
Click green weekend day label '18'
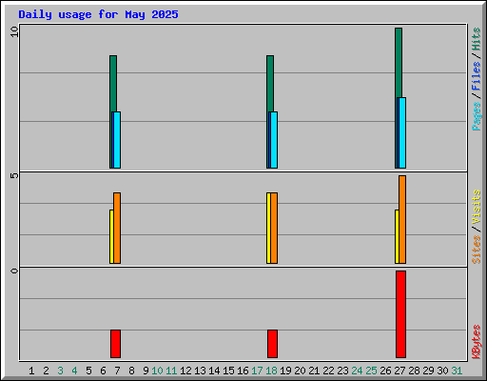271,371
